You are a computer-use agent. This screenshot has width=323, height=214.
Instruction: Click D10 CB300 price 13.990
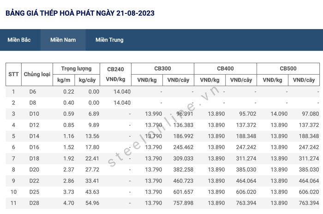(154, 114)
